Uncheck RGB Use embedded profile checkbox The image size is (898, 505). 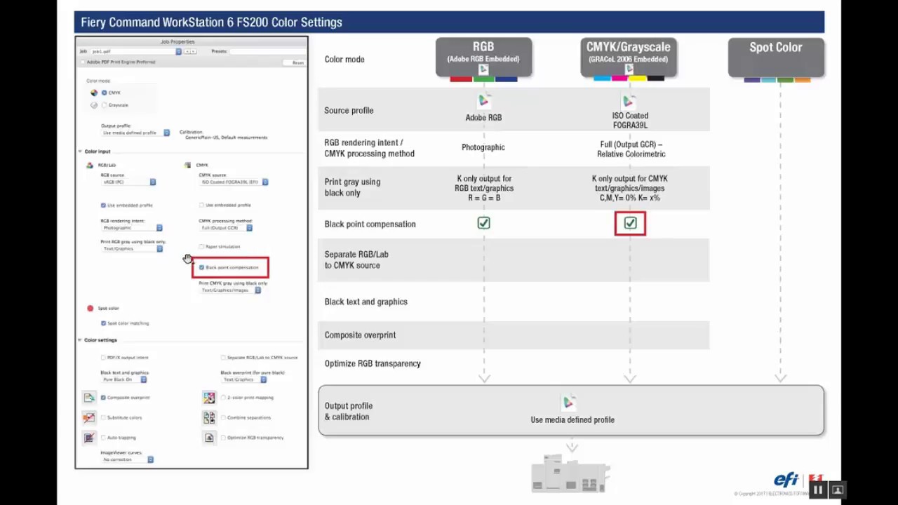(x=103, y=205)
